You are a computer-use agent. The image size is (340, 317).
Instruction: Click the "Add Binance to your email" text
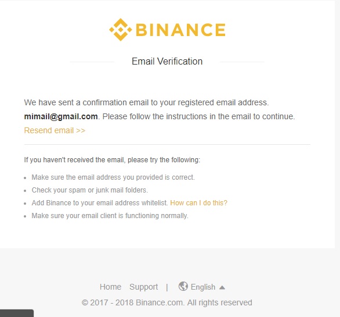point(100,203)
